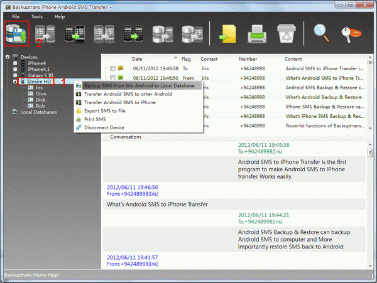Click the 'What's Android SMS to iPhone Transfer' conversation bubble
This screenshot has width=377, height=283.
[234, 205]
